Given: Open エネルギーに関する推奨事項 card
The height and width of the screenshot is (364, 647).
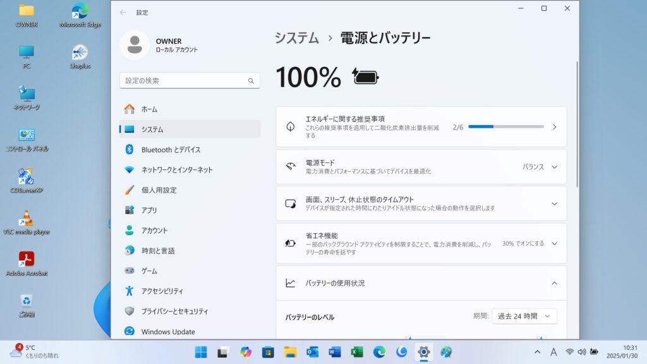Looking at the screenshot, I should pyautogui.click(x=421, y=127).
